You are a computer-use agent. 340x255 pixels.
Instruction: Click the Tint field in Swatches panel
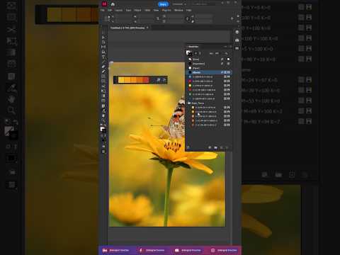(x=217, y=53)
